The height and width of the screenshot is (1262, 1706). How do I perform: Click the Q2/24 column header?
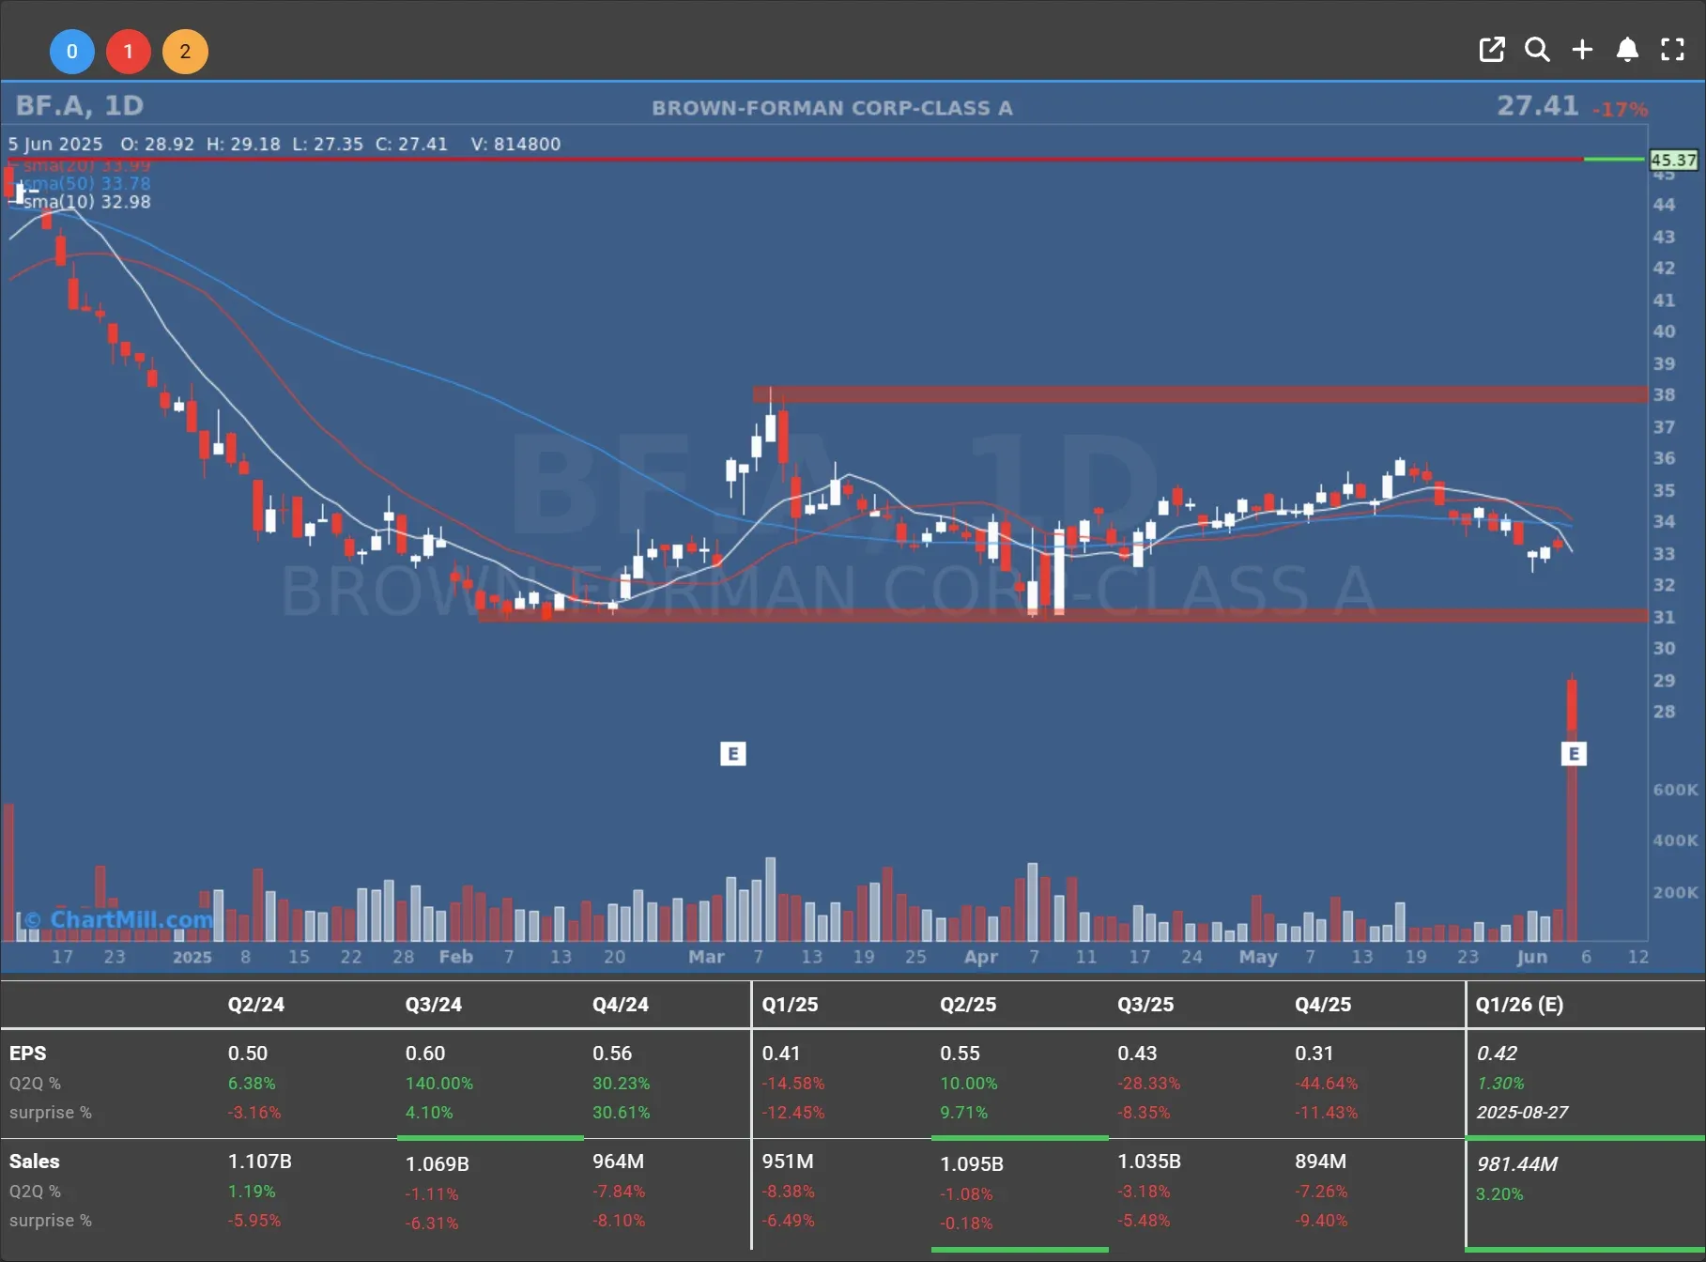(256, 1004)
